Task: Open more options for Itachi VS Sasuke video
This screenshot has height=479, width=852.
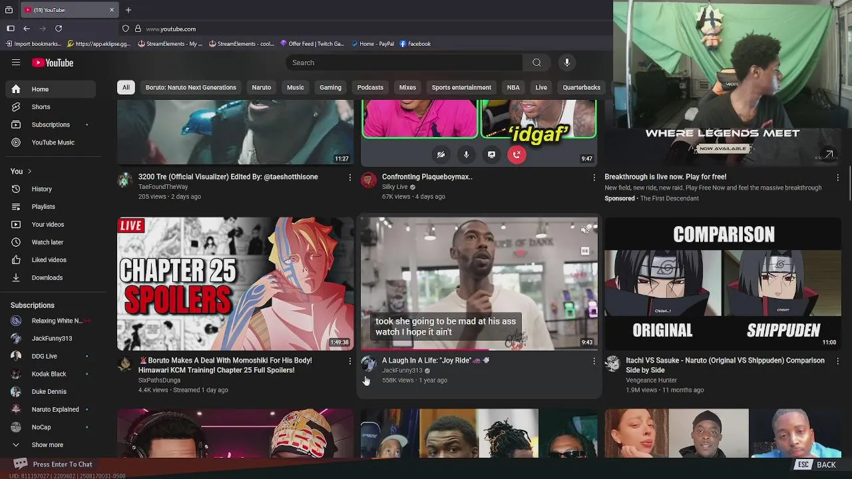Action: tap(837, 361)
